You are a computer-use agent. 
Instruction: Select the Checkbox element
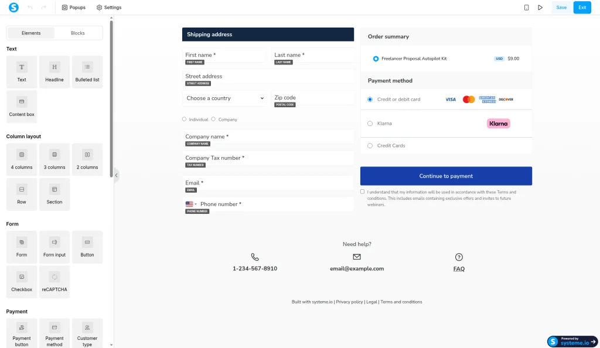22,282
